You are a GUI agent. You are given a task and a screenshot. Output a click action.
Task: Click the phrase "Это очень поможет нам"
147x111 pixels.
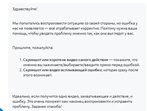pyautogui.click(x=48, y=102)
